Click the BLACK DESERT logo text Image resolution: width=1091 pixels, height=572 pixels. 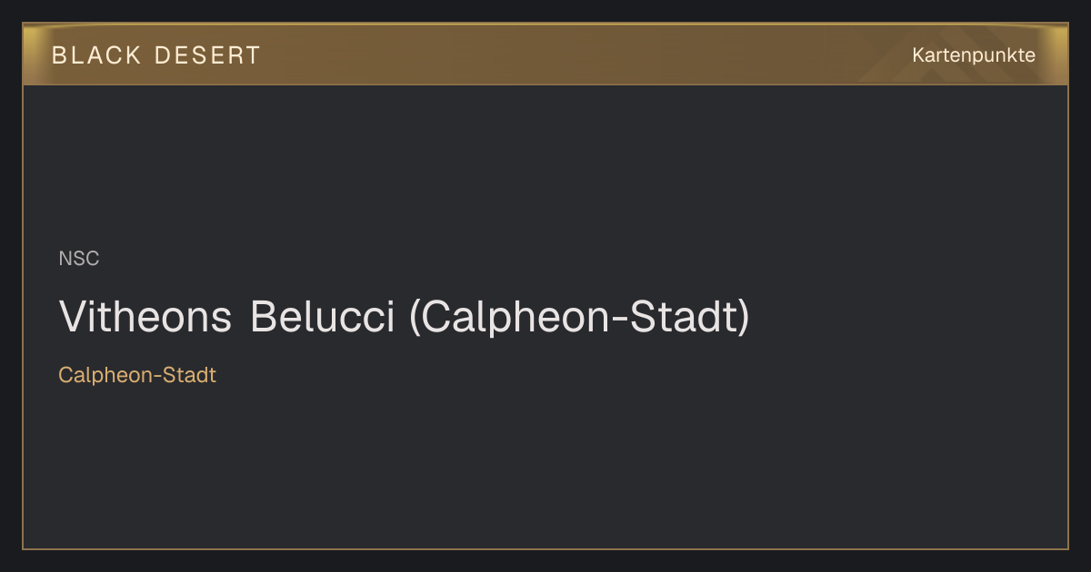click(156, 55)
